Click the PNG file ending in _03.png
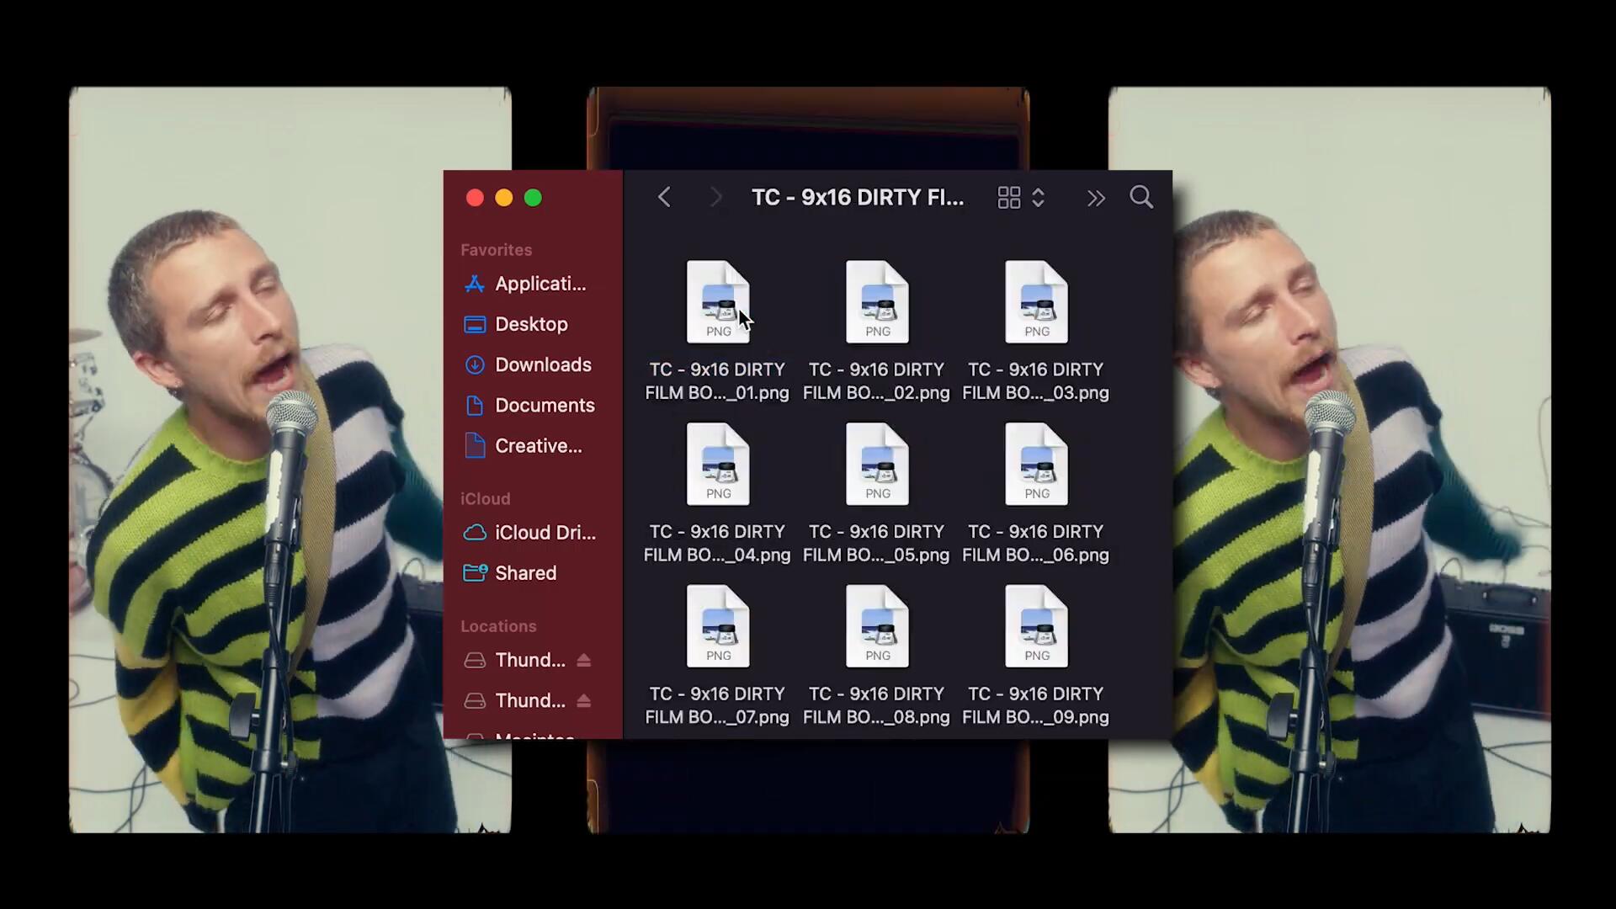This screenshot has height=909, width=1616. (1035, 303)
